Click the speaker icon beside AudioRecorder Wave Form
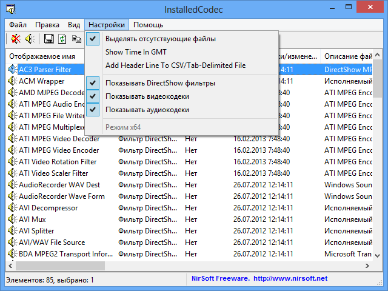This screenshot has width=388, height=291. [12, 196]
